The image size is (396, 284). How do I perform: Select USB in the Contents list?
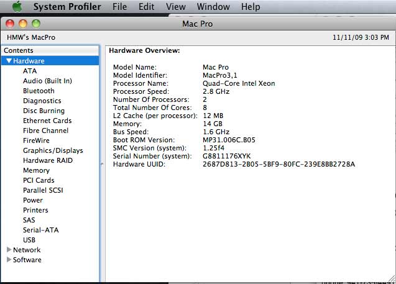[29, 240]
